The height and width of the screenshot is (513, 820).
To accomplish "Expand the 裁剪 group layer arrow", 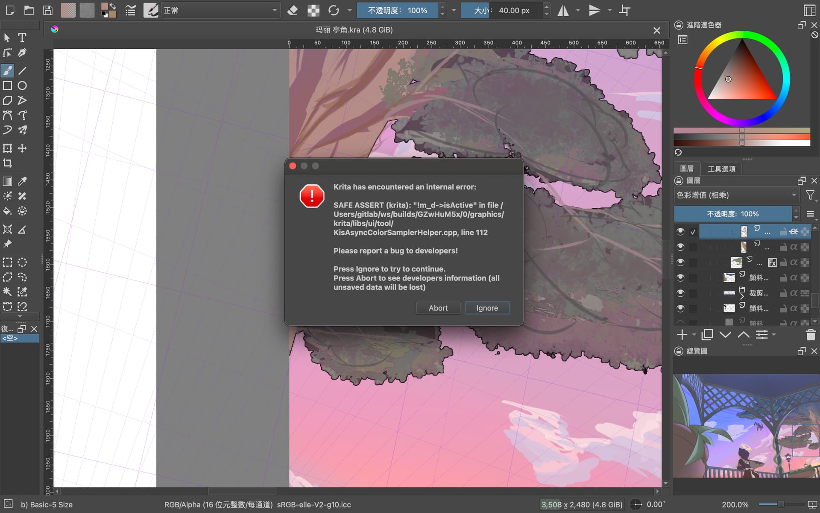I will [x=742, y=296].
